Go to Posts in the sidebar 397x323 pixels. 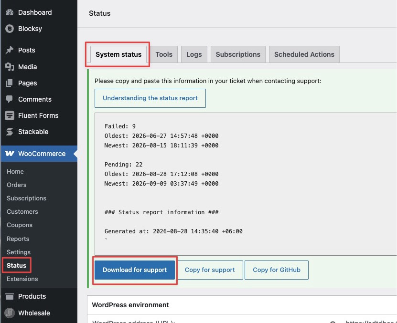27,50
